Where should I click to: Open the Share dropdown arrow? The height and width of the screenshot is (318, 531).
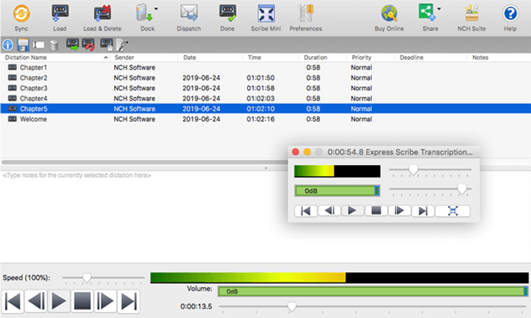tap(439, 9)
